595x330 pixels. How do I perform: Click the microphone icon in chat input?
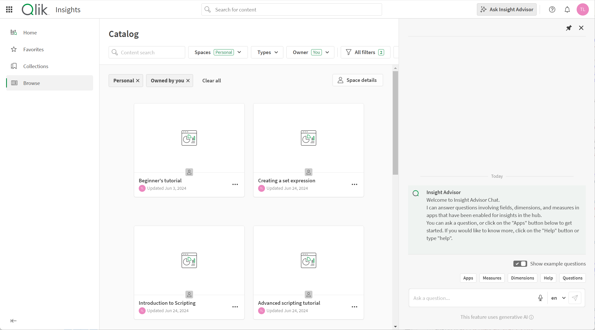[540, 298]
